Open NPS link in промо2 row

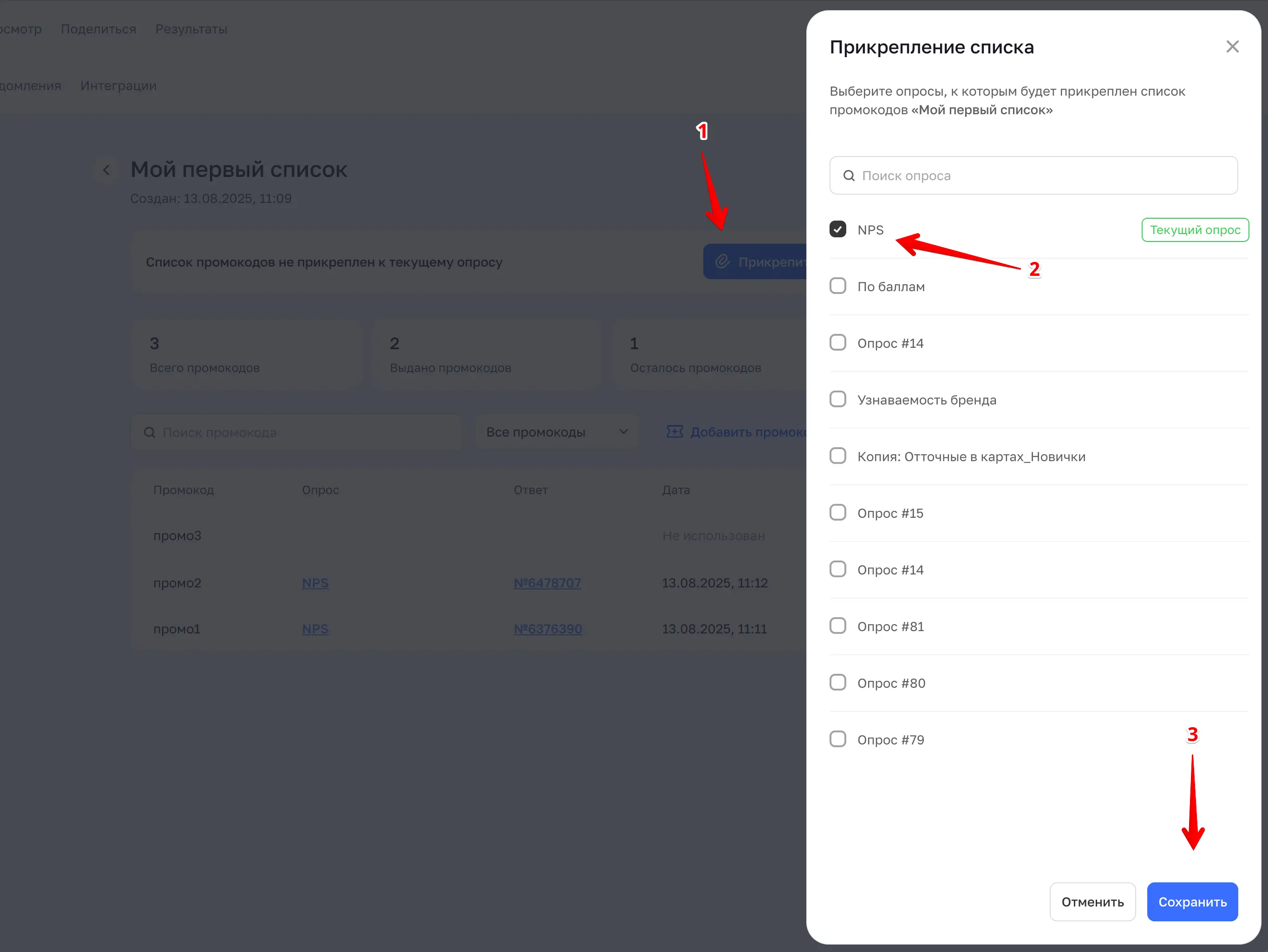coord(315,583)
